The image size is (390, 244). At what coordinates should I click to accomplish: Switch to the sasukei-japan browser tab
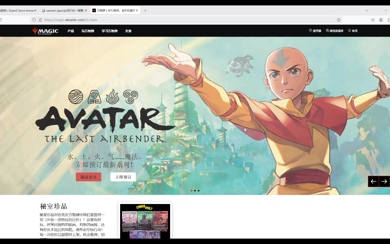[64, 11]
